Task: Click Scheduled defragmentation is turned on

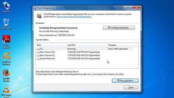Action: pyautogui.click(x=58, y=28)
